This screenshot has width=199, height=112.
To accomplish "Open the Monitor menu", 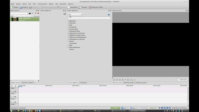I will pyautogui.click(x=51, y=4).
